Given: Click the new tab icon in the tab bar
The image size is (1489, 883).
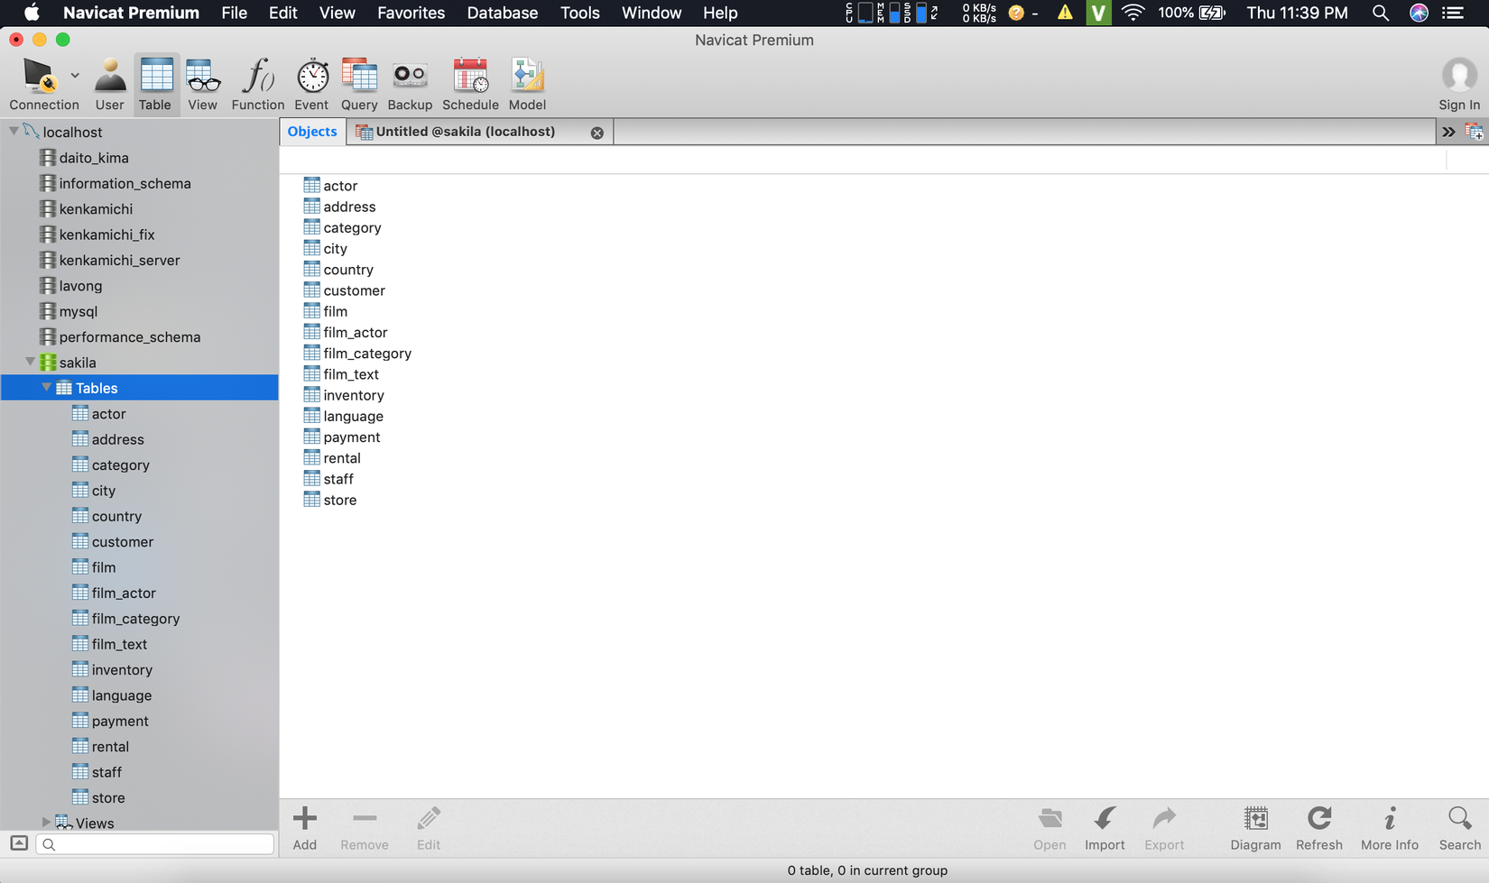Looking at the screenshot, I should click(1475, 133).
